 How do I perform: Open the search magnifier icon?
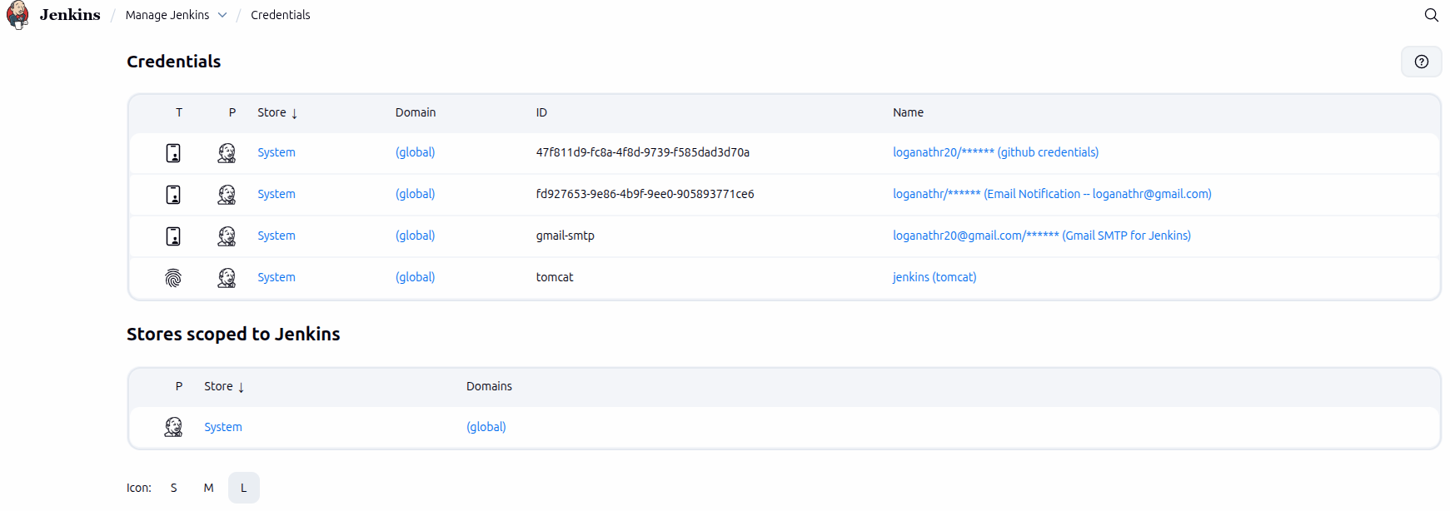tap(1432, 15)
